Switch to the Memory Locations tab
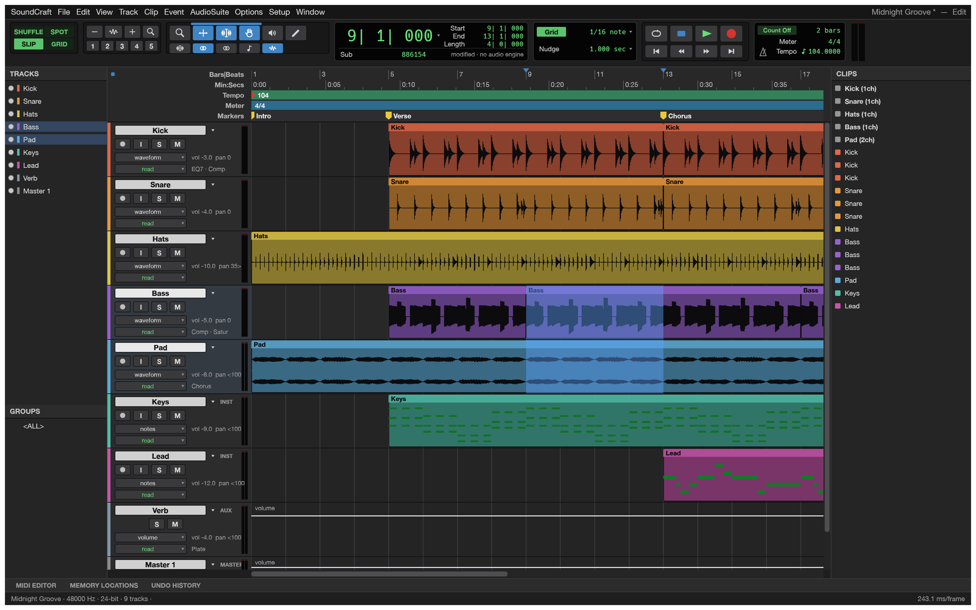 tap(104, 585)
